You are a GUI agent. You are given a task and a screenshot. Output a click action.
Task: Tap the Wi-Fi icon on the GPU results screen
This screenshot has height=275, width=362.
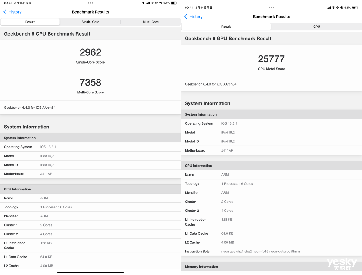(x=333, y=8)
